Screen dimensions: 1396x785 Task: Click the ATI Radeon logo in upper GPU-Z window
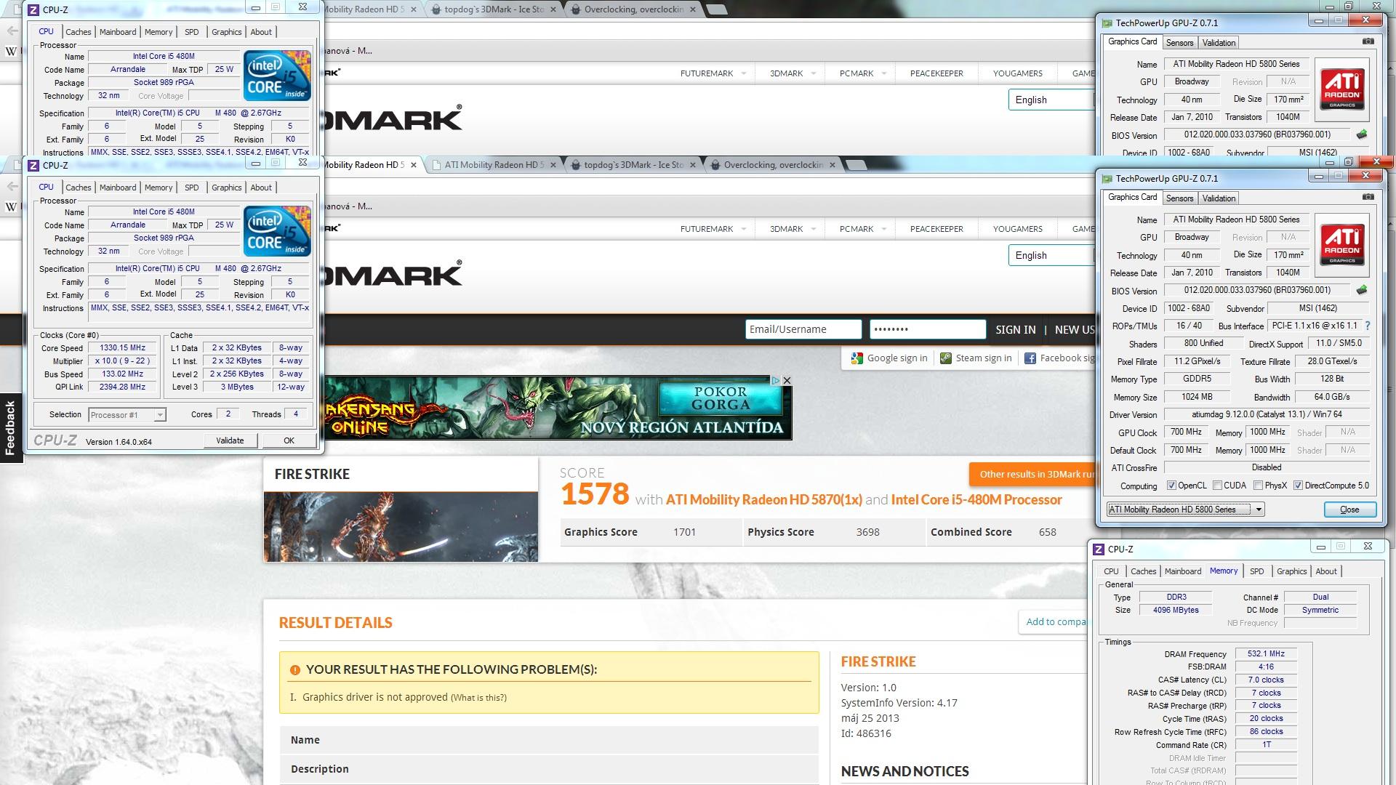[x=1342, y=89]
